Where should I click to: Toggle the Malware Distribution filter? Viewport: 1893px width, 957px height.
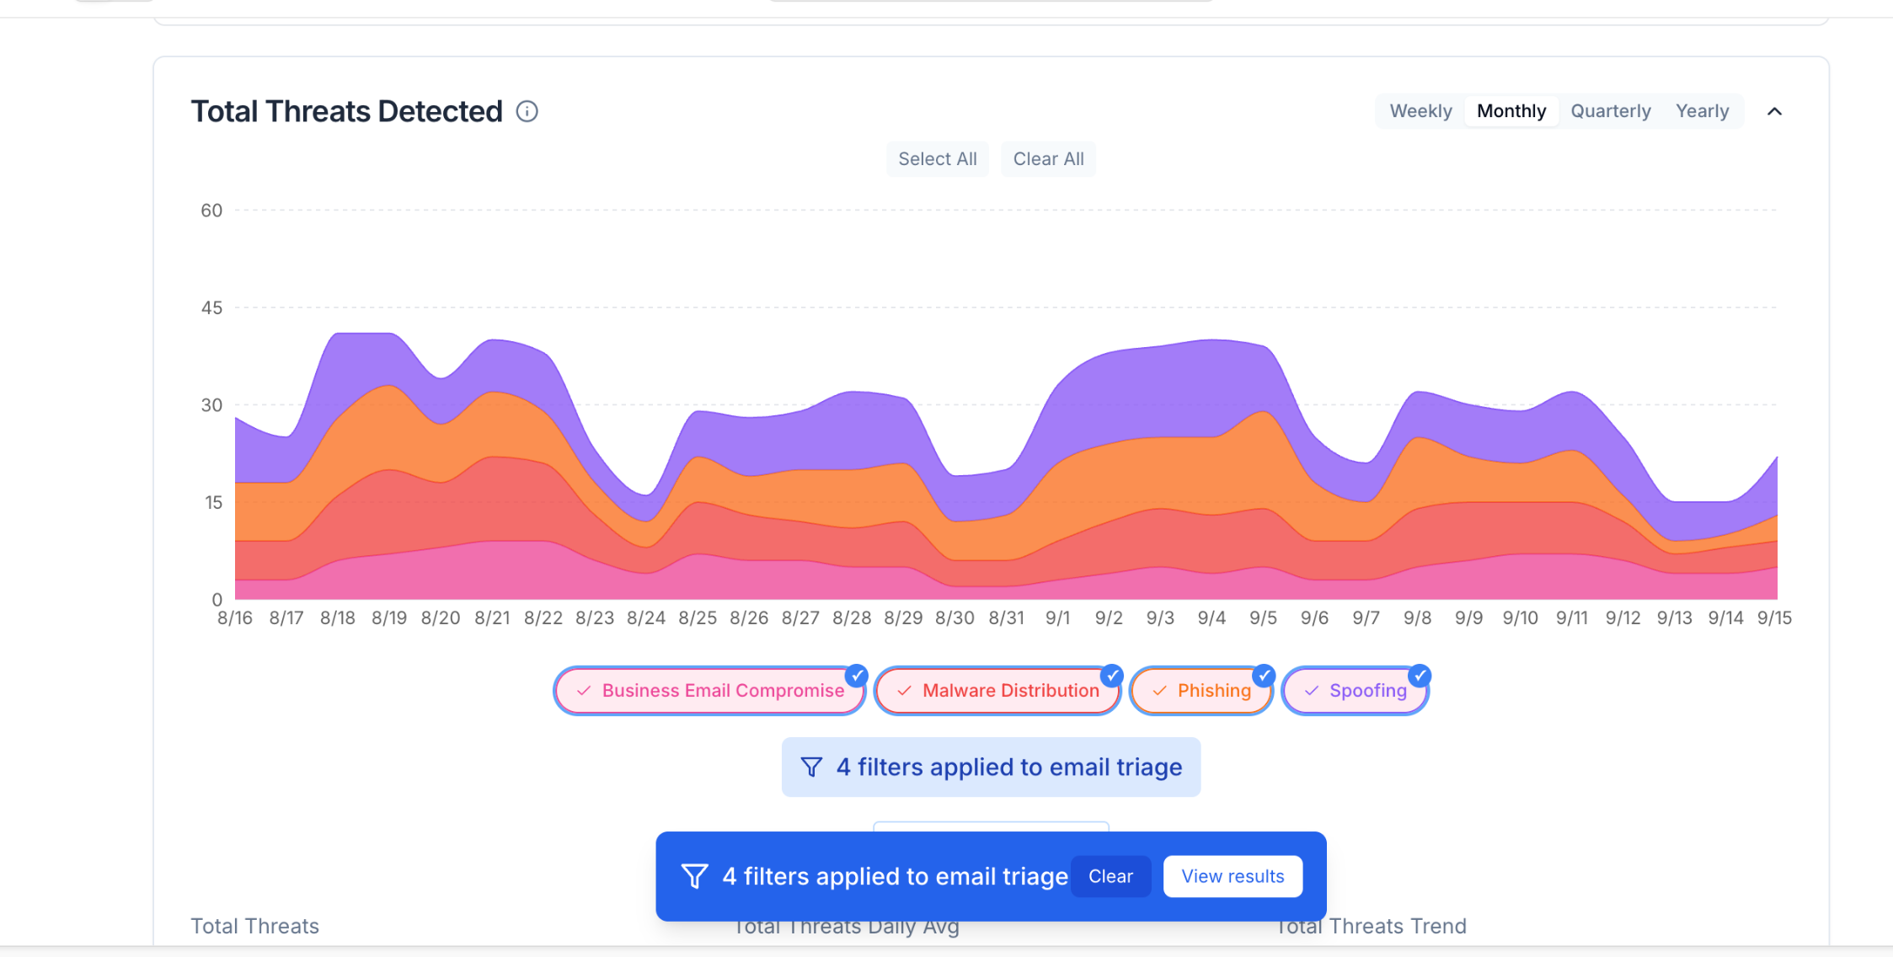(x=997, y=691)
